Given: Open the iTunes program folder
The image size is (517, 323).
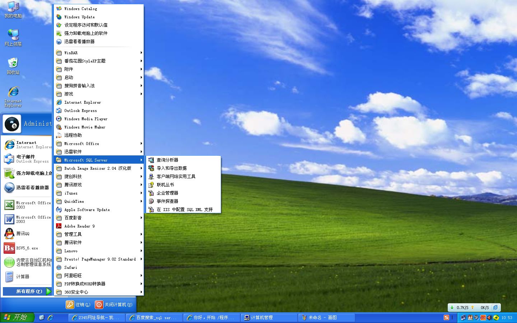Looking at the screenshot, I should pos(99,193).
